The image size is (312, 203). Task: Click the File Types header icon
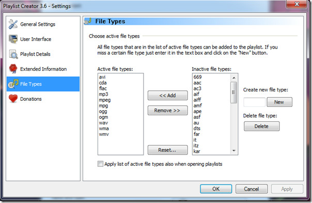point(88,21)
